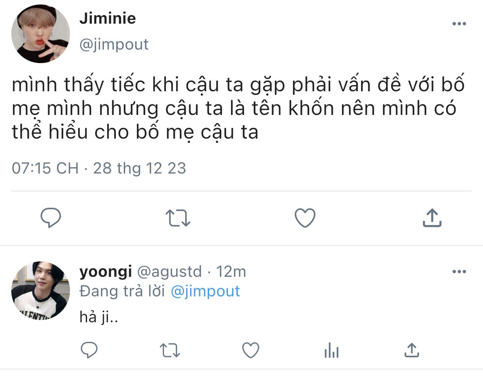The image size is (483, 391).
Task: Open Jiminie's profile picture
Action: pos(41,34)
